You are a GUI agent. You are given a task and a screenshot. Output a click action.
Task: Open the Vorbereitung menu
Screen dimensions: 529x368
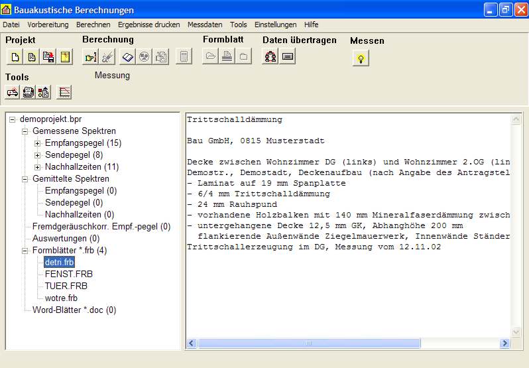[x=48, y=25]
